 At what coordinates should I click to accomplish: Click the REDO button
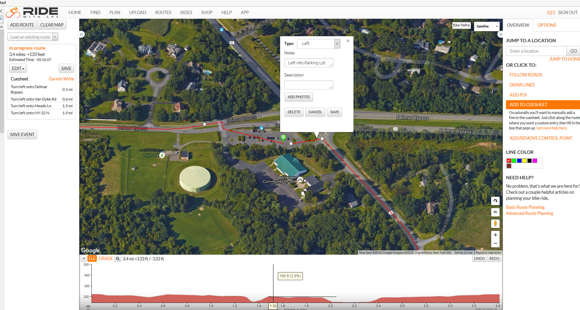coord(494,258)
